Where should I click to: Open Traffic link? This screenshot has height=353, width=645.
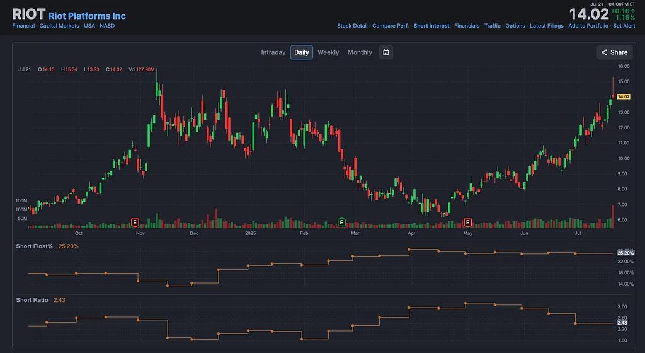[493, 25]
